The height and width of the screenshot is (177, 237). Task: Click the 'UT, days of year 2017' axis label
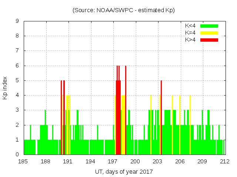tap(124, 171)
